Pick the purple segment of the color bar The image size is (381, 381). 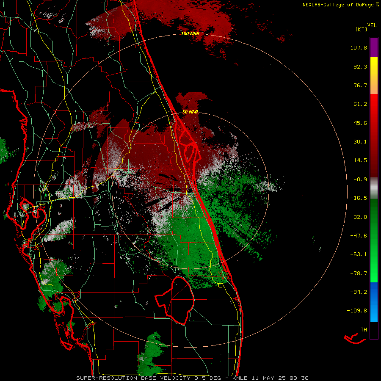[374, 47]
